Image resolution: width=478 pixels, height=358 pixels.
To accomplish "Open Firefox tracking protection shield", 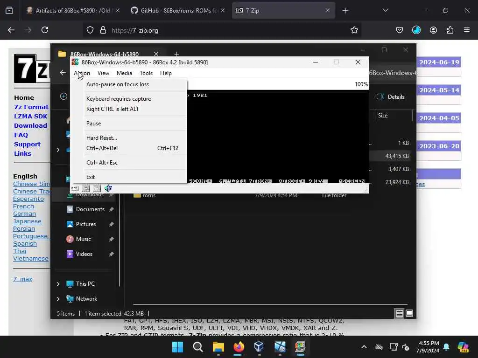I will tap(90, 30).
